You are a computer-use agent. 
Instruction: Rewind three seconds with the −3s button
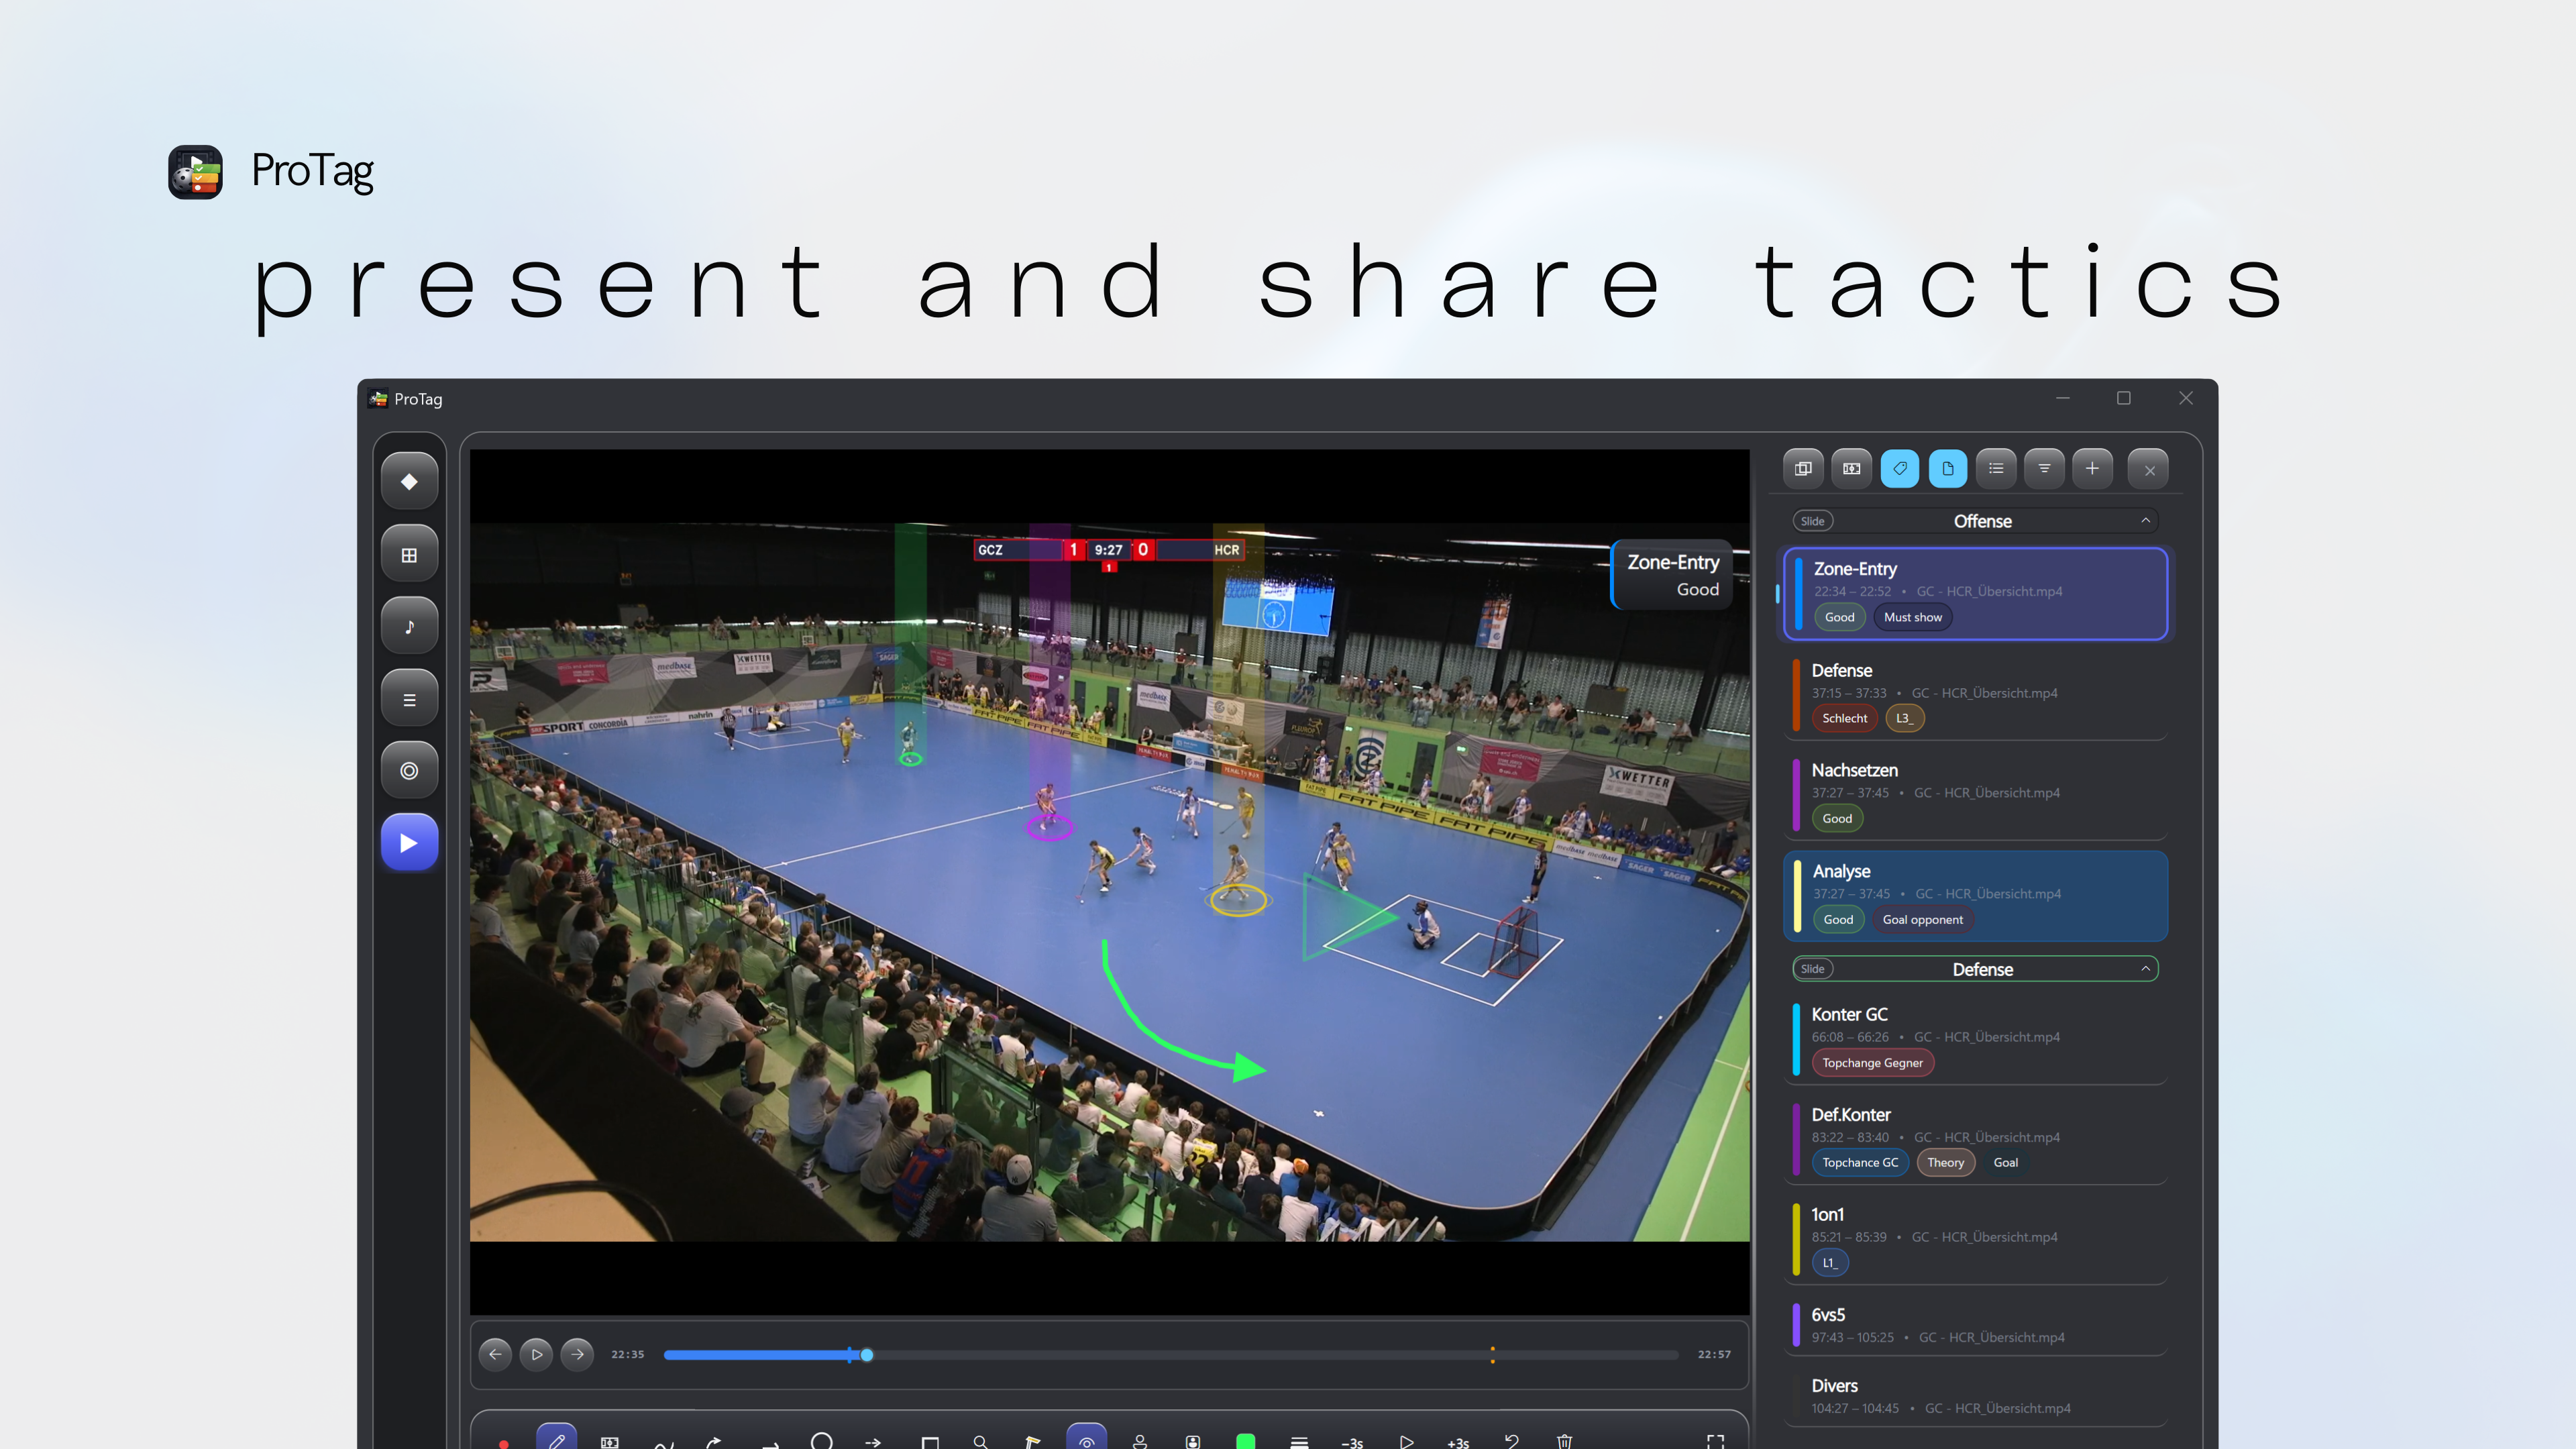[1352, 1443]
